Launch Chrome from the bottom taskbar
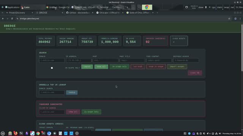243x136 pixels. 38,133
